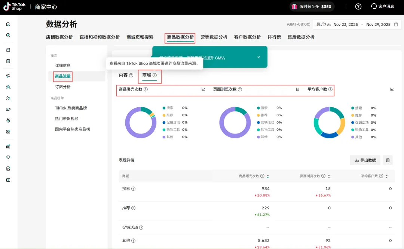Open the home icon in left sidebar
Image resolution: width=404 pixels, height=249 pixels.
click(x=8, y=24)
